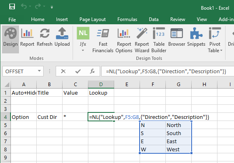Confirm formula entry with checkmark button
This screenshot has height=163, width=234.
coord(78,71)
